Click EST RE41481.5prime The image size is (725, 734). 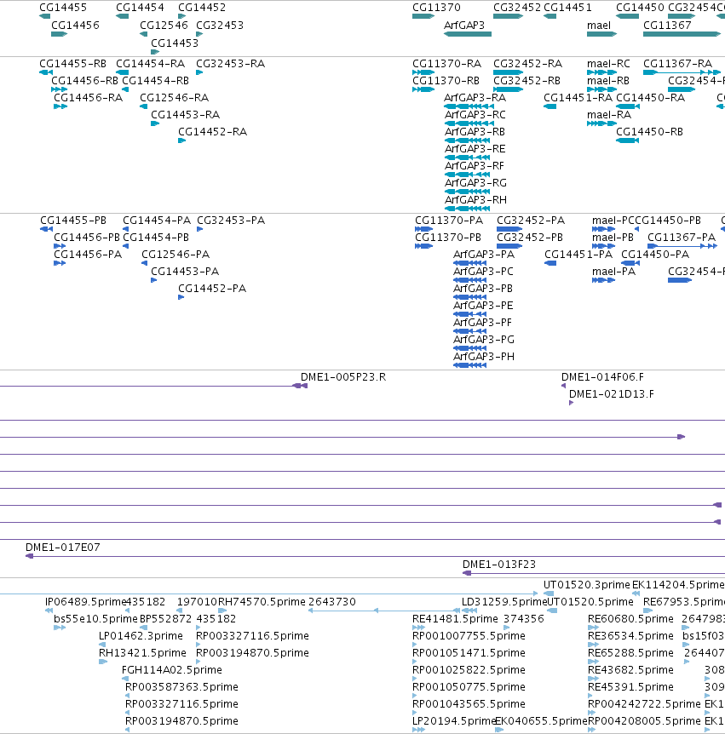pyautogui.click(x=418, y=628)
